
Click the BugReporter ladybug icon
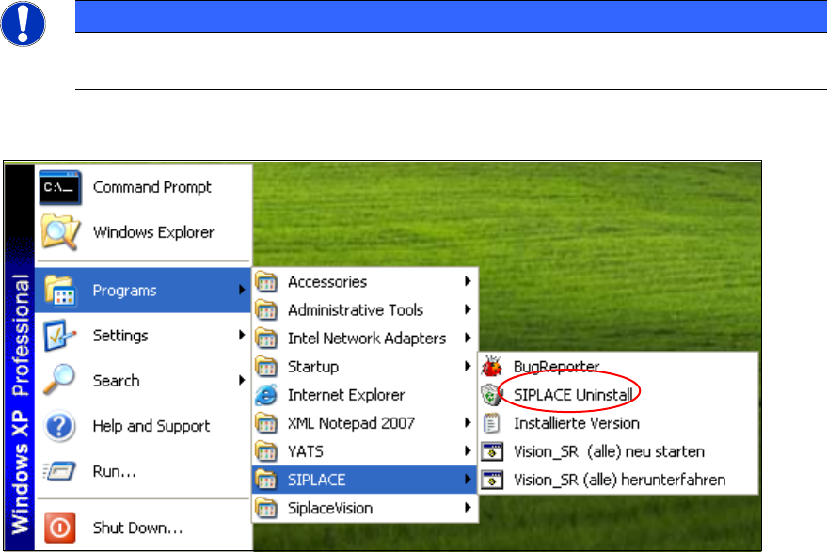tap(491, 367)
